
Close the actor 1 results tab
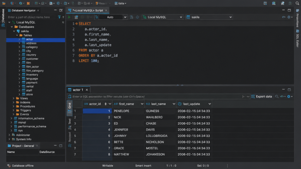click(x=87, y=90)
